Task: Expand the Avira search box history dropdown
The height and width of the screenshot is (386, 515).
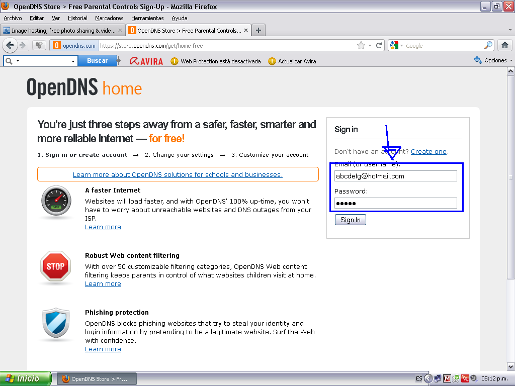Action: (73, 61)
